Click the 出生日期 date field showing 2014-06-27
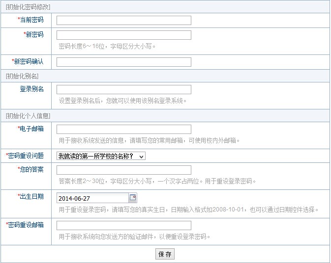The image size is (331, 263). pos(92,198)
